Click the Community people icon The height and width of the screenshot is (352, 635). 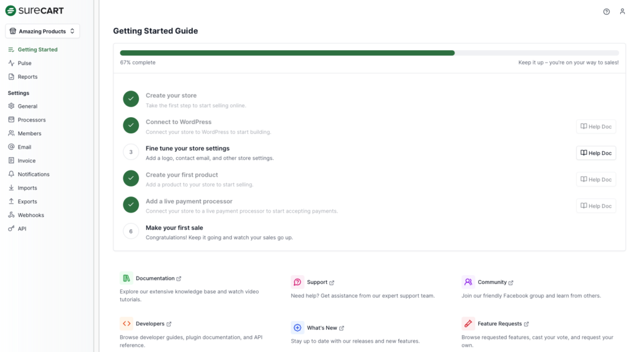468,282
